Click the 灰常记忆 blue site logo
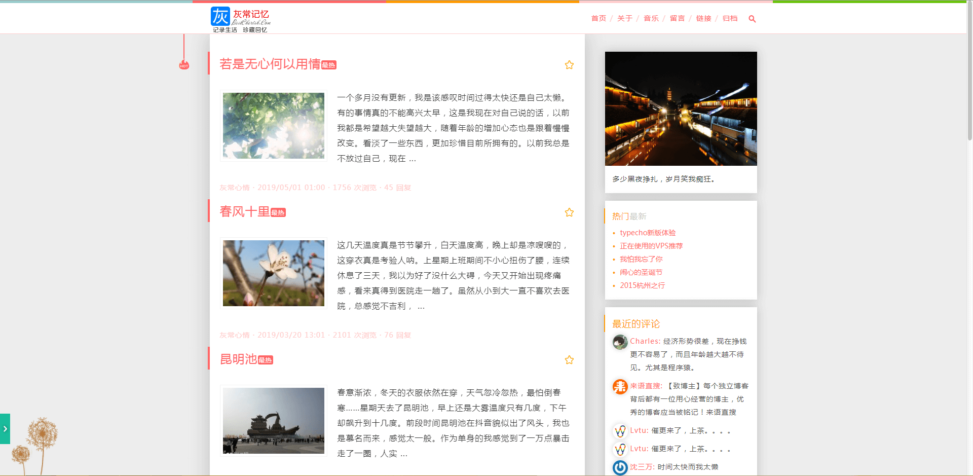 tap(220, 17)
